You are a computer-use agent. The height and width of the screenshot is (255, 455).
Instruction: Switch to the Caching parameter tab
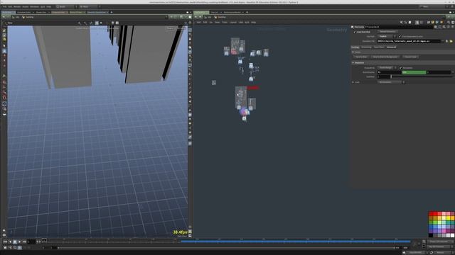pos(355,47)
